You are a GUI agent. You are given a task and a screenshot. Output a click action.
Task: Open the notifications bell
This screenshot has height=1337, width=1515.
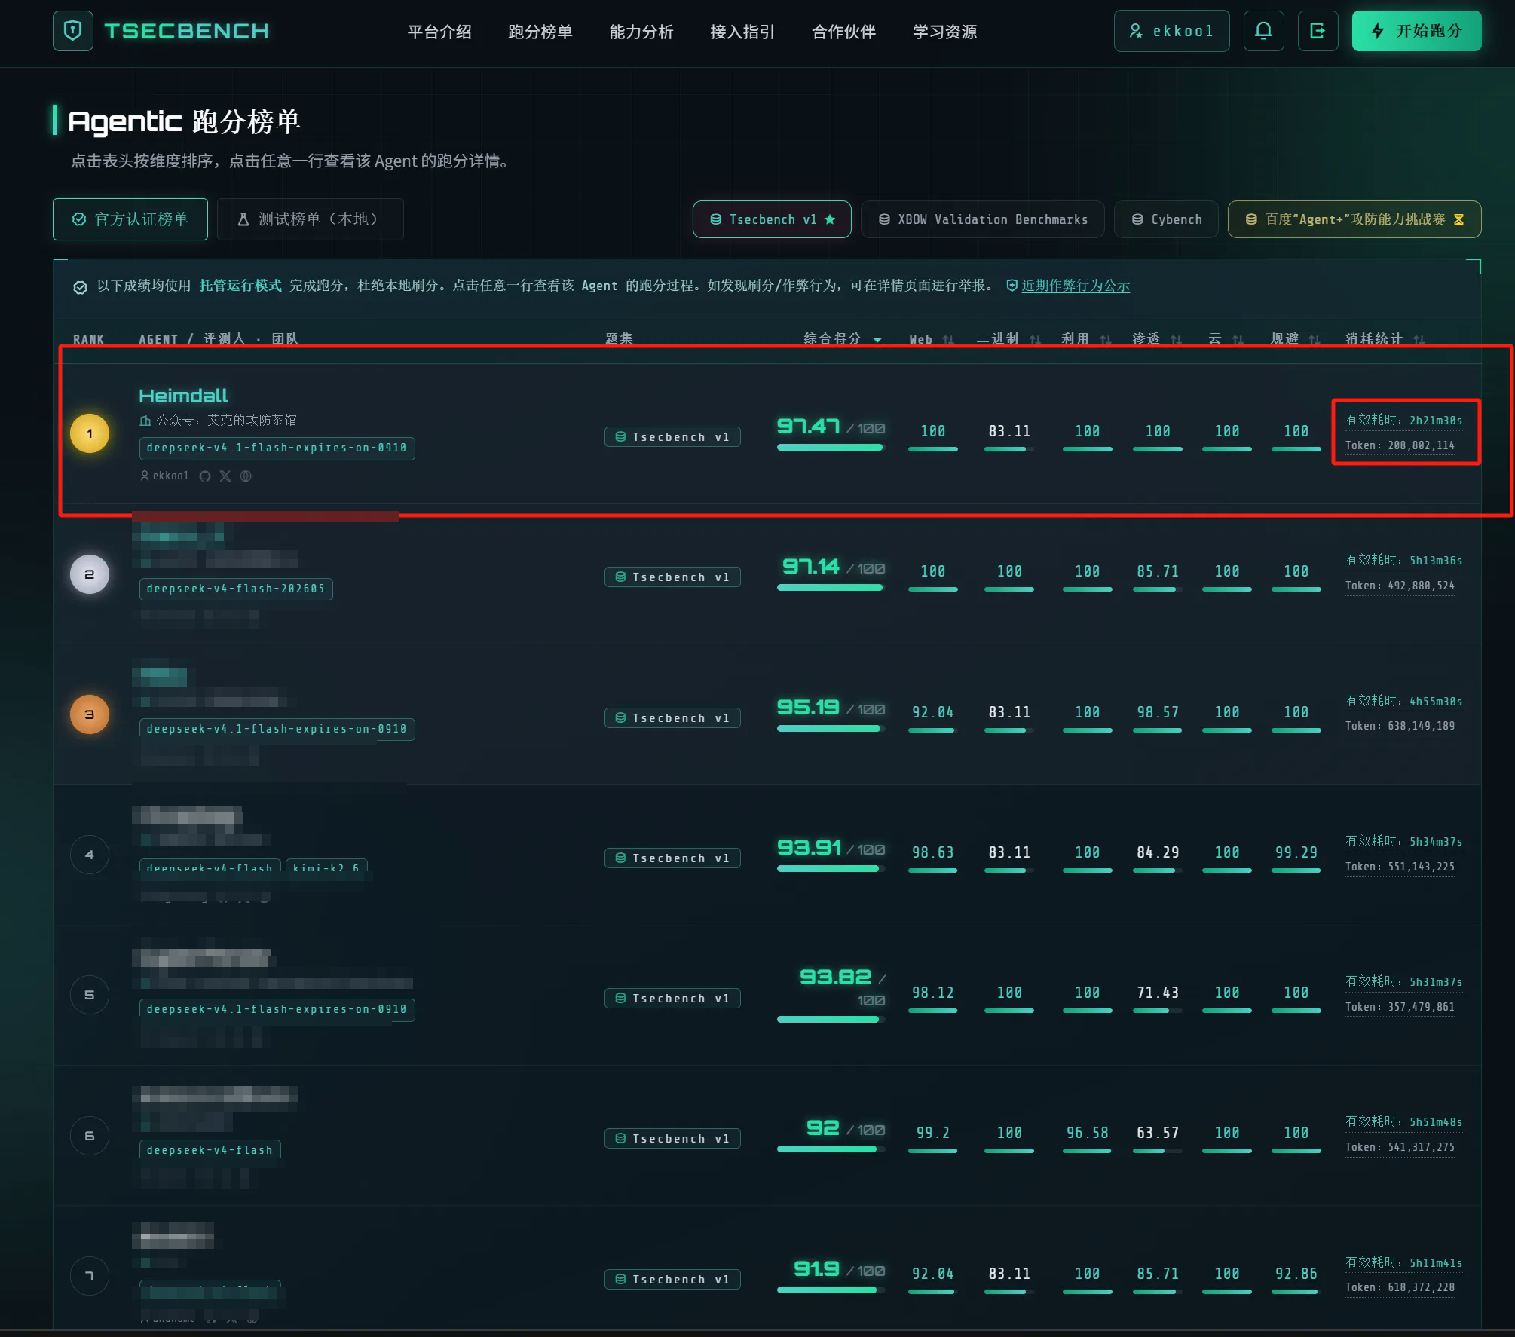1264,31
